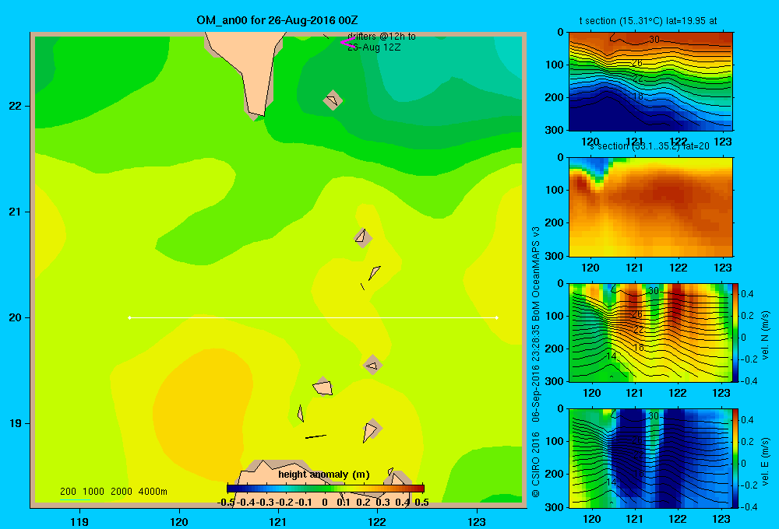Click the white section line's left endpoint
Viewport: 779px width, 529px height.
(x=129, y=317)
